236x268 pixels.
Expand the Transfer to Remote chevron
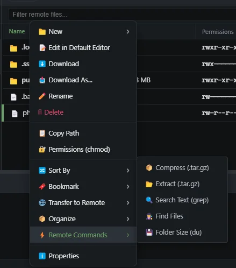coord(128,203)
